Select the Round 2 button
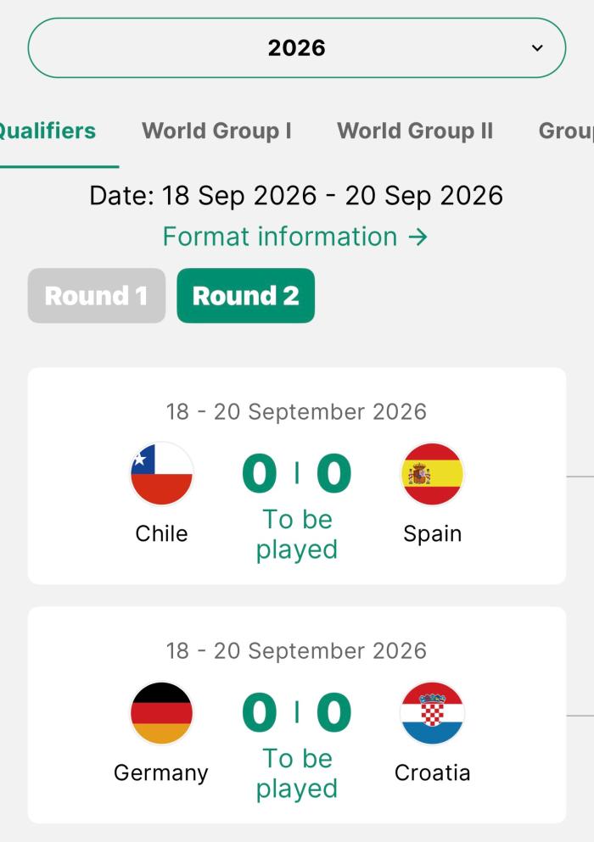The height and width of the screenshot is (842, 594). pyautogui.click(x=245, y=296)
